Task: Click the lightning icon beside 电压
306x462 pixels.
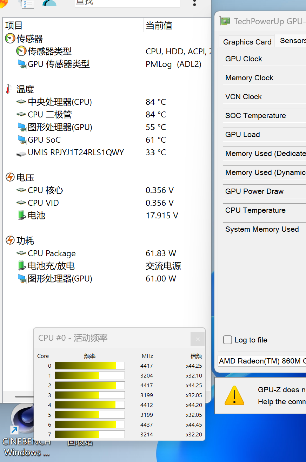Action: [x=10, y=177]
